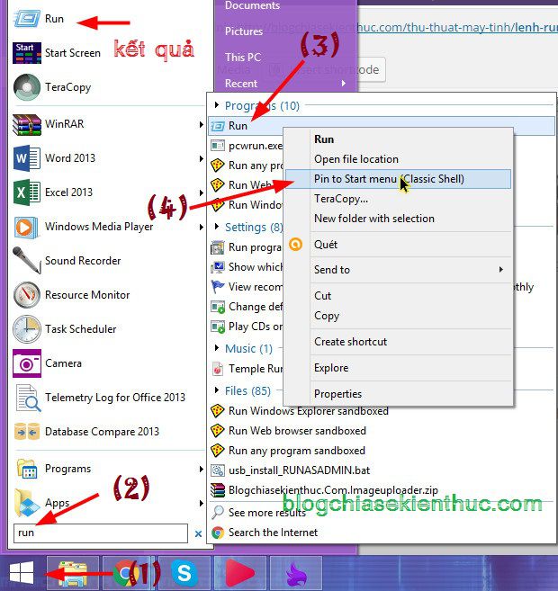Open the Send to submenu
The height and width of the screenshot is (591, 558).
click(x=398, y=270)
